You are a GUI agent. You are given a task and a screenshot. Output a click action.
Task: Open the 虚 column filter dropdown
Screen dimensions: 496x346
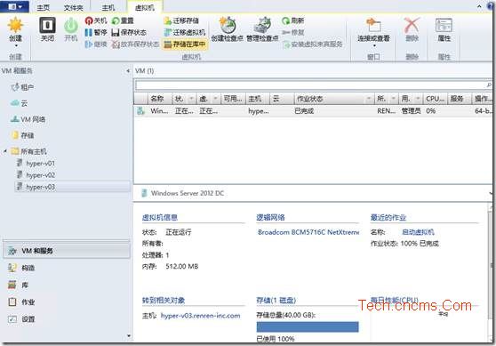point(216,99)
